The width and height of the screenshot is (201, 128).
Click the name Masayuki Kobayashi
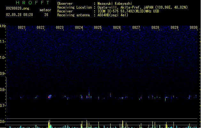pos(115,4)
